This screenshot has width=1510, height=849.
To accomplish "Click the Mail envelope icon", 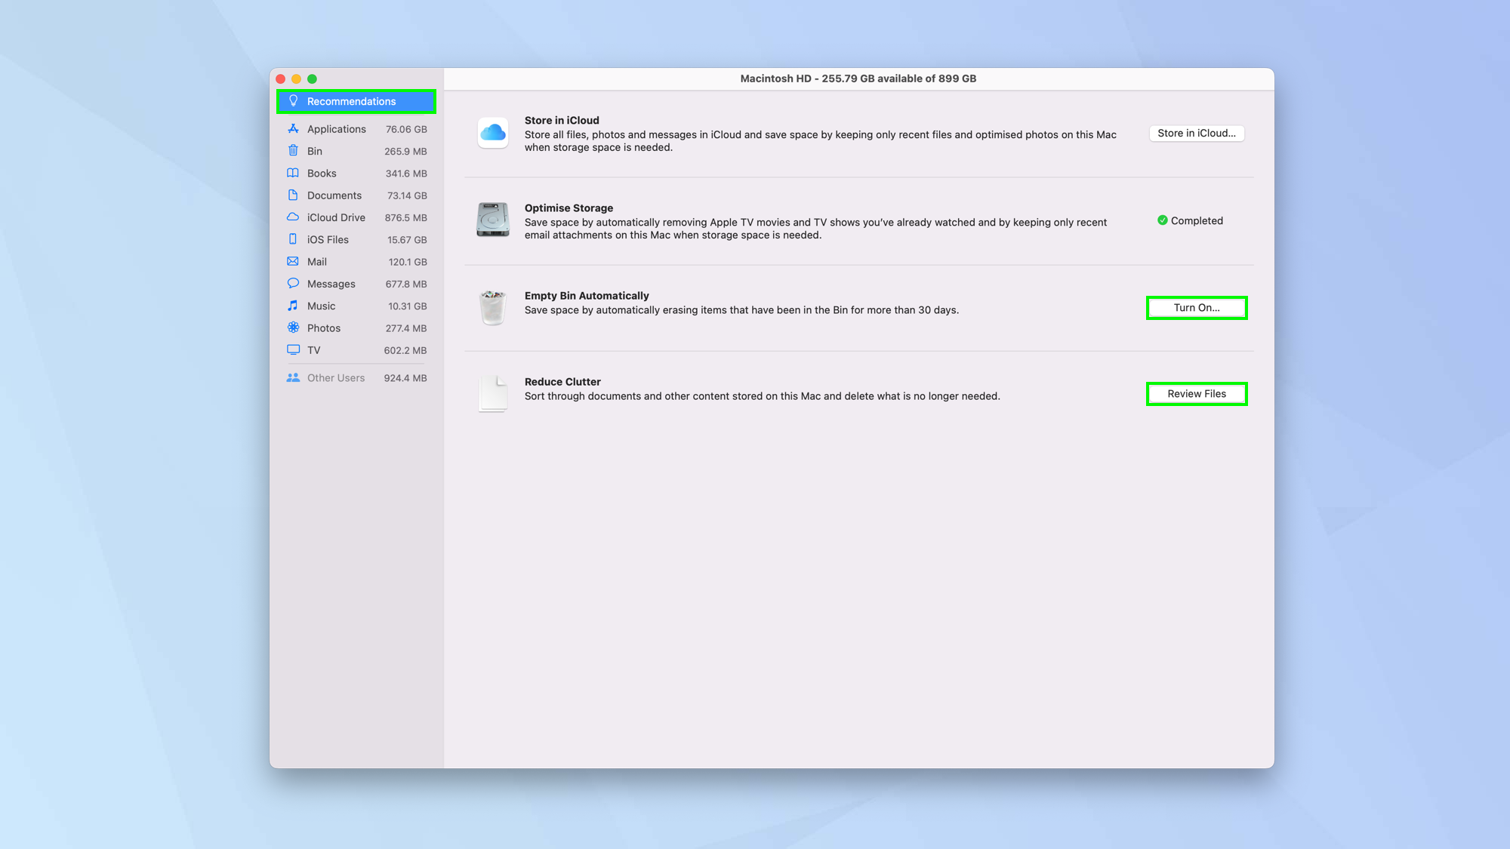I will pyautogui.click(x=293, y=261).
